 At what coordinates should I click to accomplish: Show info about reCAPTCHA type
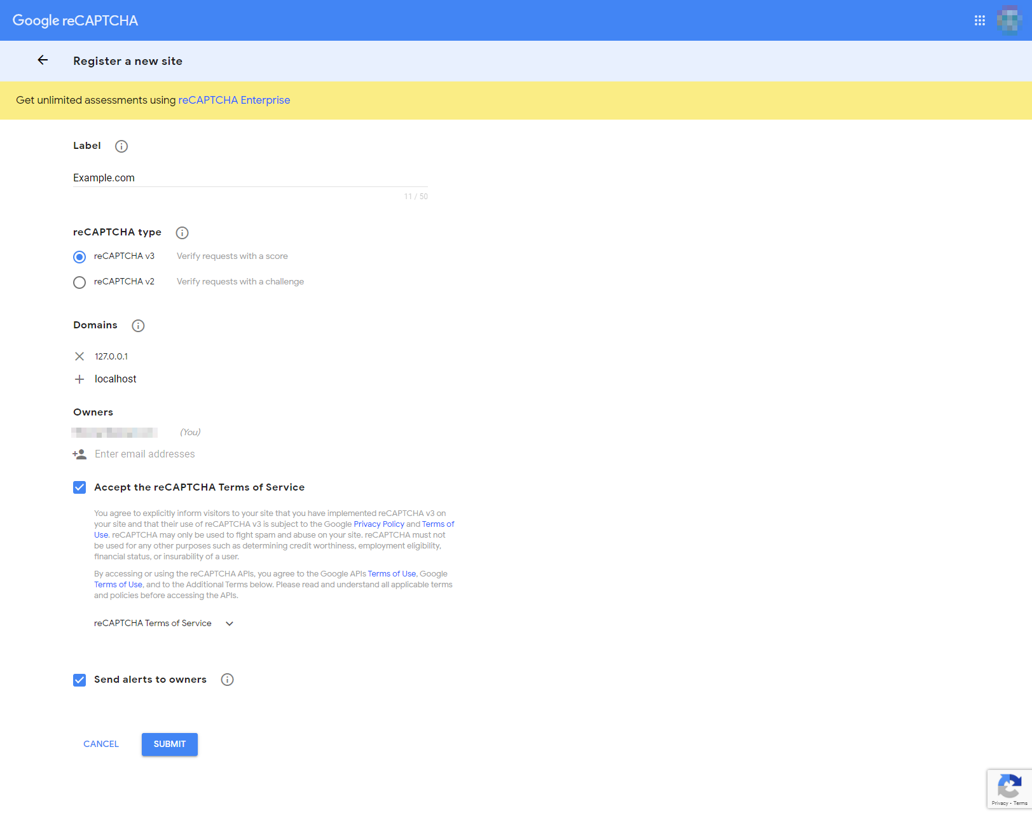click(182, 233)
